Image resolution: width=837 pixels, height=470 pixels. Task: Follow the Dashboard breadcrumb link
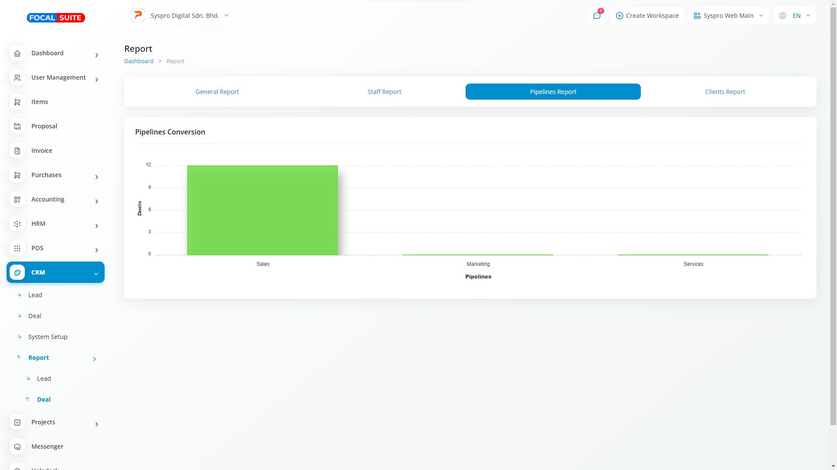tap(139, 61)
